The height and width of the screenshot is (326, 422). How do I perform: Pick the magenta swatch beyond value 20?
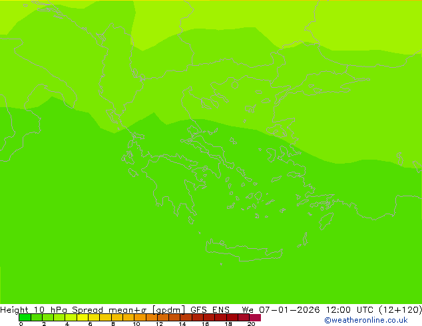pos(255,317)
